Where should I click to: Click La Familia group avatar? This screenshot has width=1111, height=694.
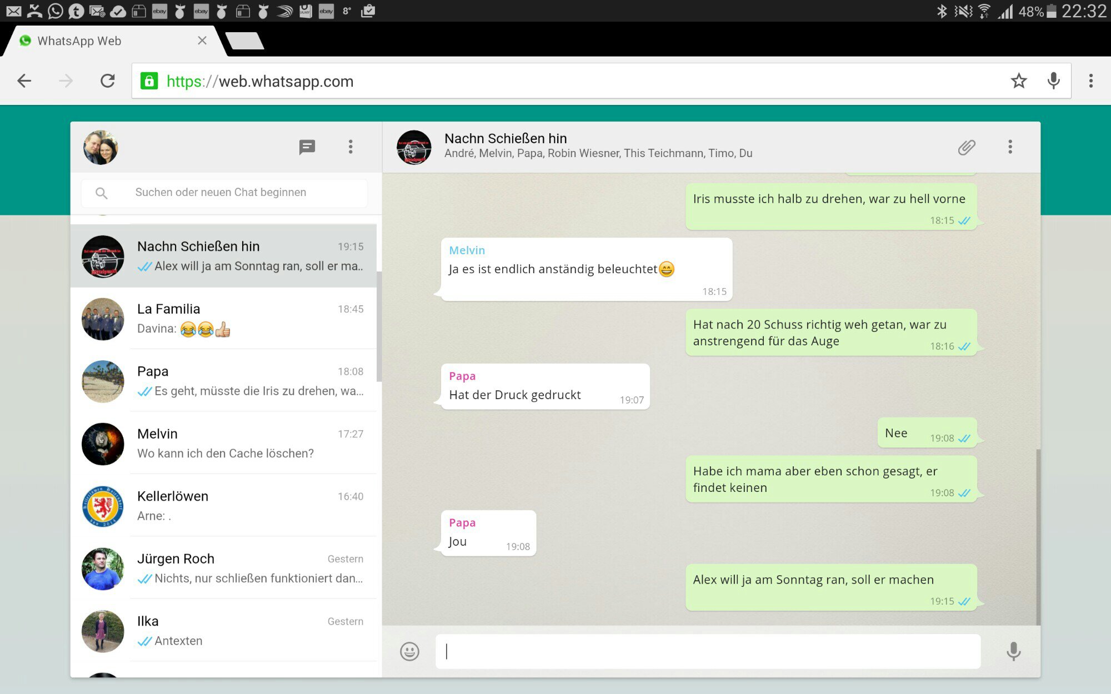103,319
